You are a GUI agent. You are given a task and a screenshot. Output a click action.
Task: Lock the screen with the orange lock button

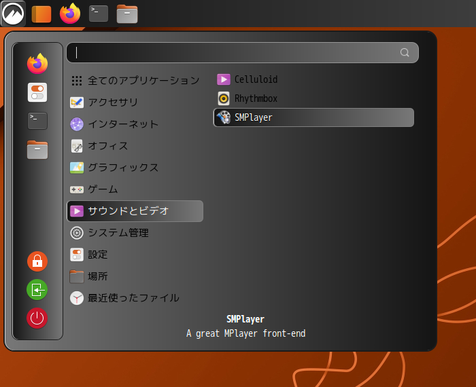click(37, 261)
